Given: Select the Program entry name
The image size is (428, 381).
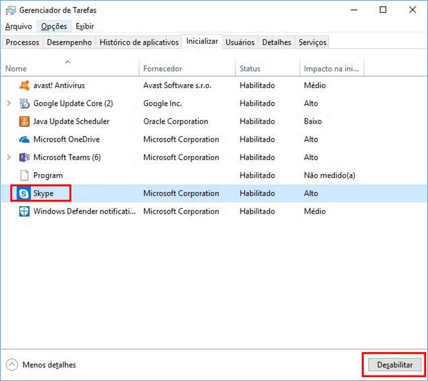Looking at the screenshot, I should tap(48, 176).
